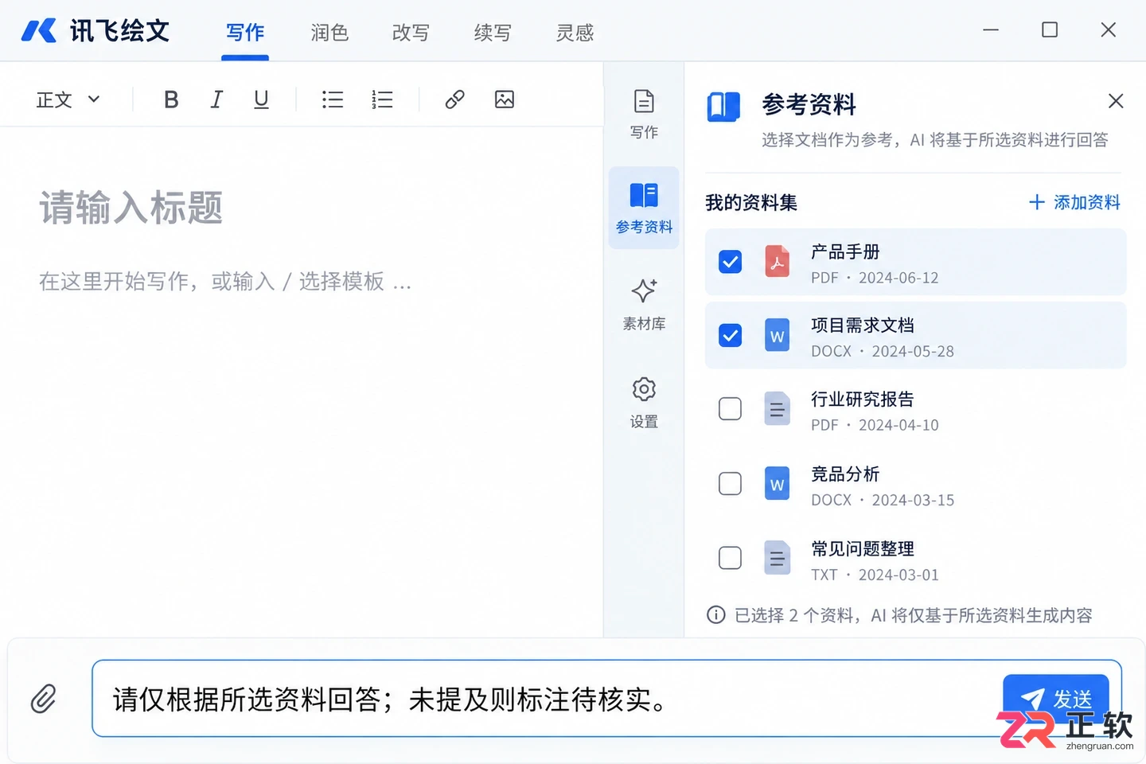Click the 参考资料 panel book icon
1146x764 pixels.
(723, 107)
